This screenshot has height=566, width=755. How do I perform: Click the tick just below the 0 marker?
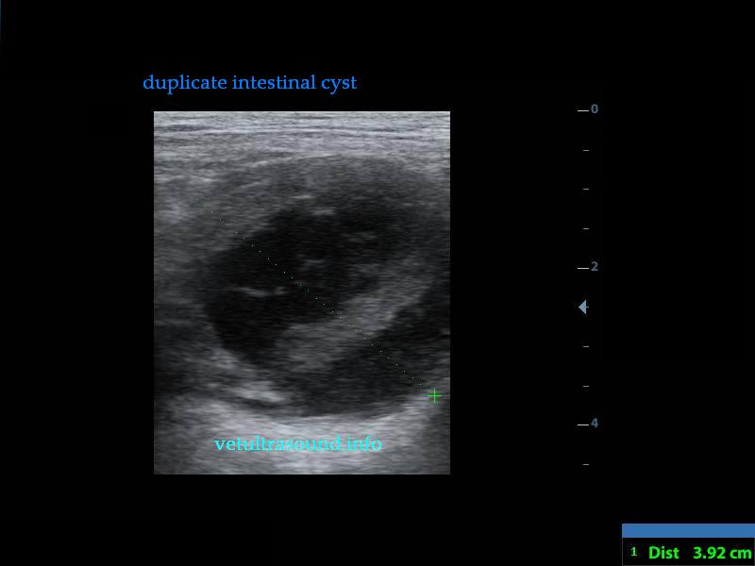[x=586, y=149]
